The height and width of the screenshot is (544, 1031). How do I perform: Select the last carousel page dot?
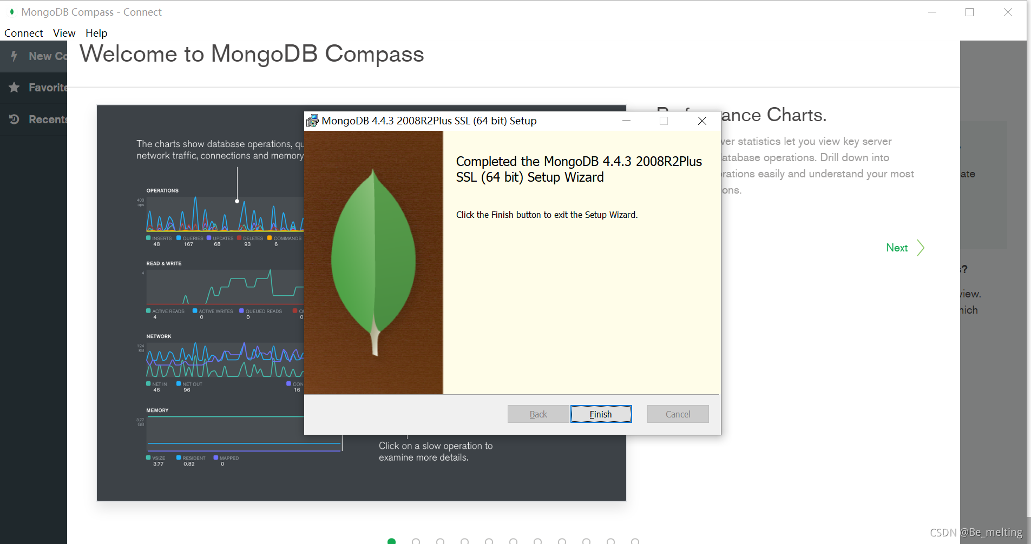635,541
